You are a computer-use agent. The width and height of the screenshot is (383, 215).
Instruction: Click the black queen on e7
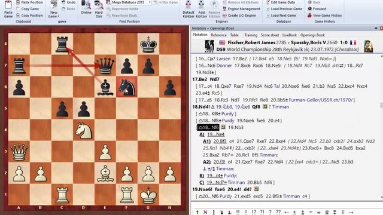coord(105,65)
